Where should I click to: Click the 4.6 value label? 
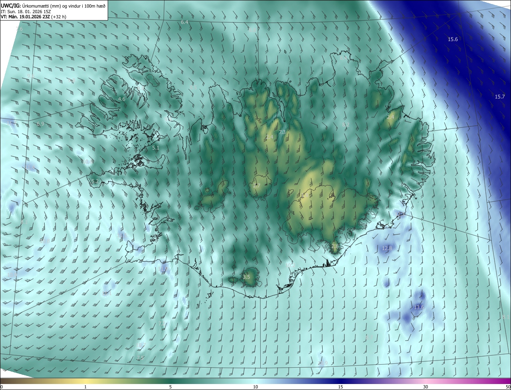pos(122,99)
